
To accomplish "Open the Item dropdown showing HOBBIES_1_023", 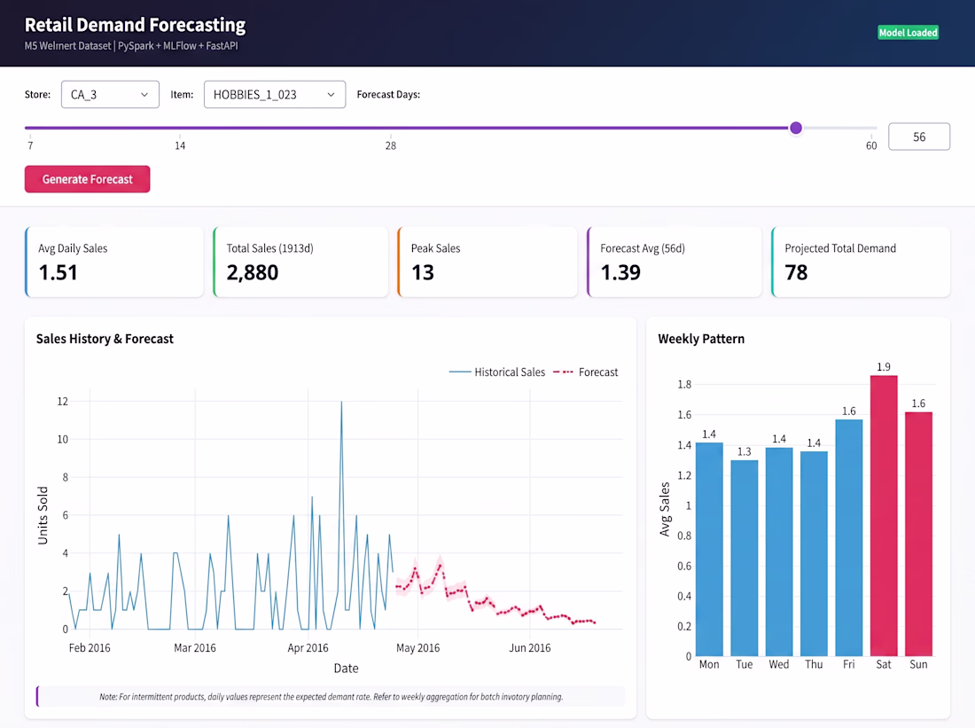I will (x=274, y=95).
